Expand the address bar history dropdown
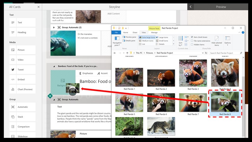252x142 pixels. [x=203, y=53]
